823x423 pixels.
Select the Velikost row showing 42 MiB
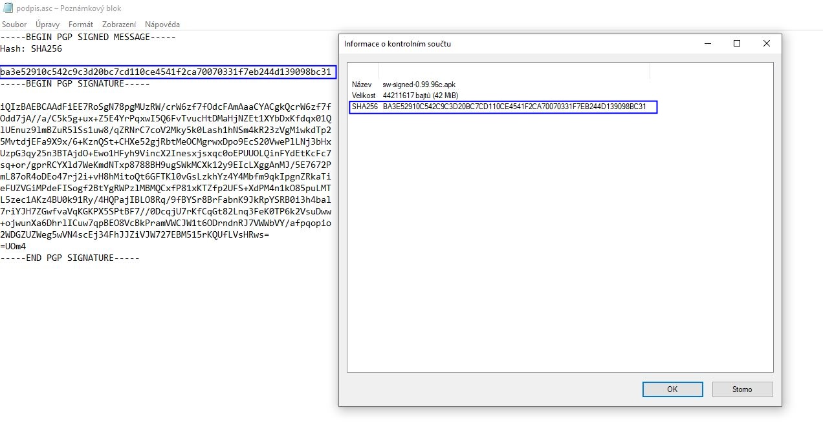(420, 96)
